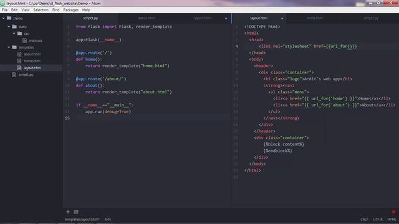Image resolution: width=399 pixels, height=224 pixels.
Task: Click line number 15 in left editor gutter
Action: coord(67,118)
